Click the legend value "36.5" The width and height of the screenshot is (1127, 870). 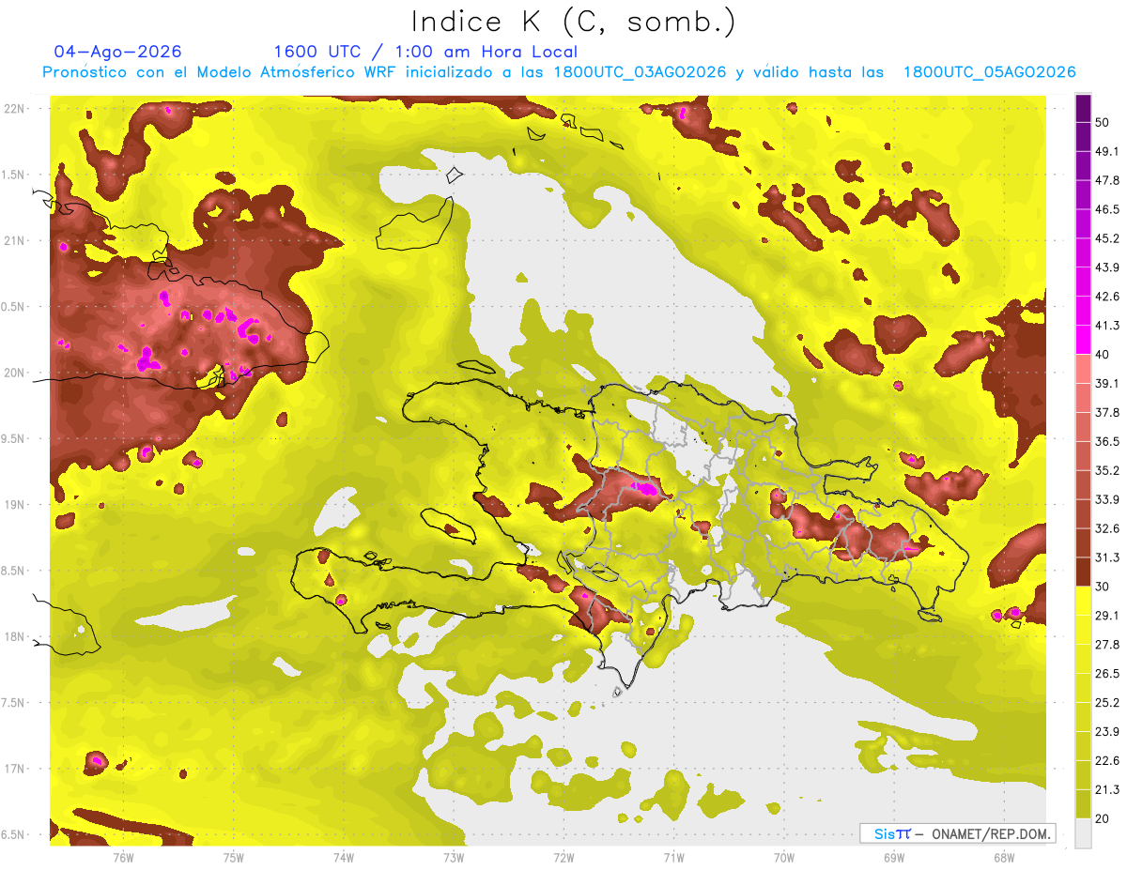1108,441
